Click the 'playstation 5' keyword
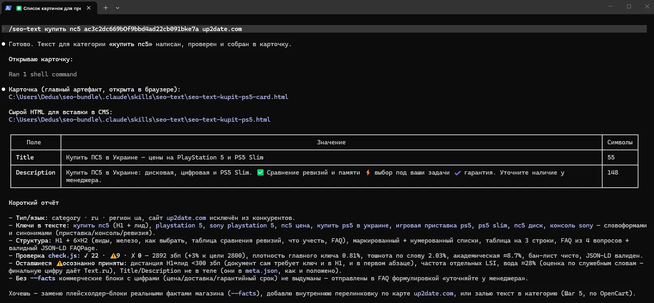Viewport: 654px width, 303px height. click(179, 225)
